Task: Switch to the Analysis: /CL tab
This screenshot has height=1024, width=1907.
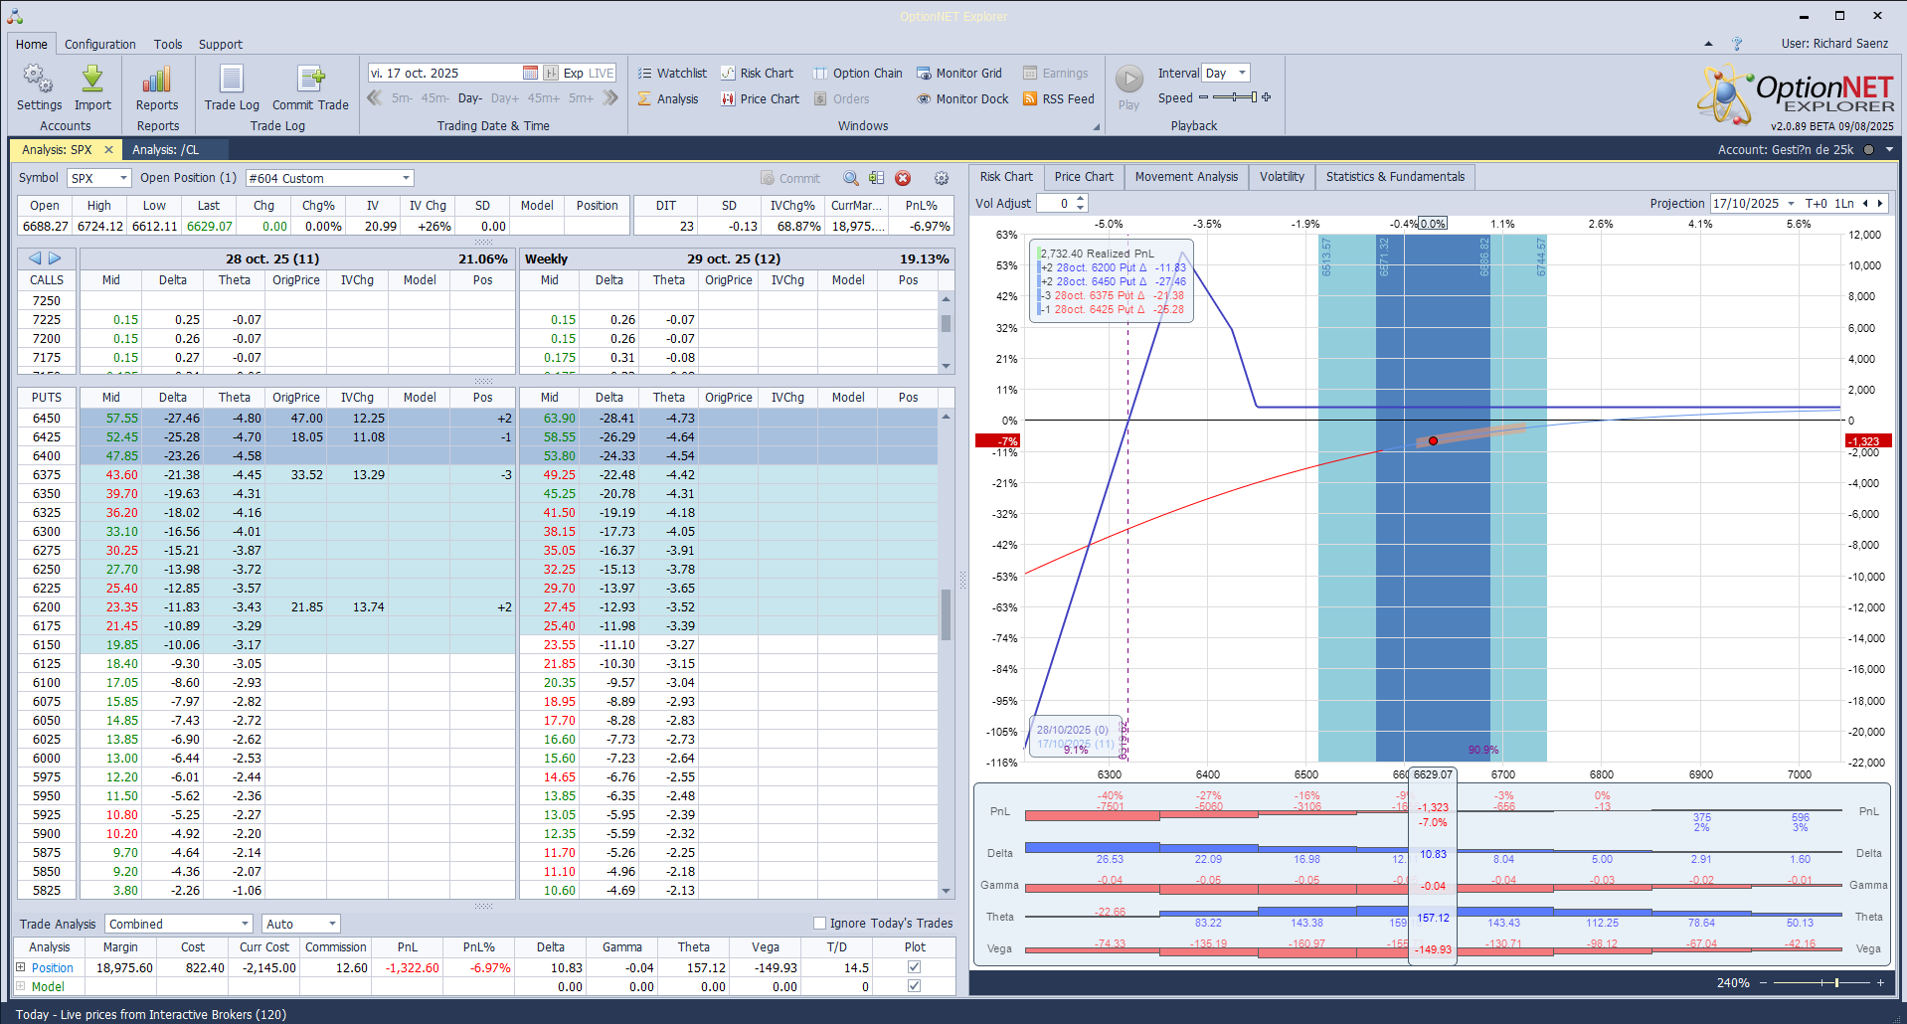Action: [165, 150]
